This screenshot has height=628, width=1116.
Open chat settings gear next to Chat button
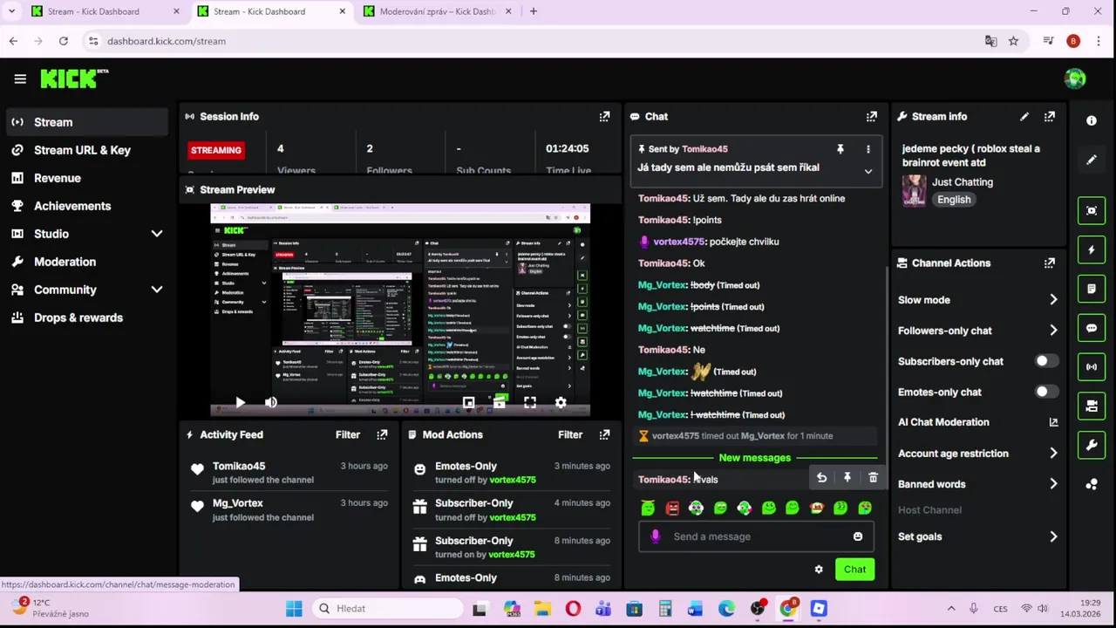pos(819,570)
